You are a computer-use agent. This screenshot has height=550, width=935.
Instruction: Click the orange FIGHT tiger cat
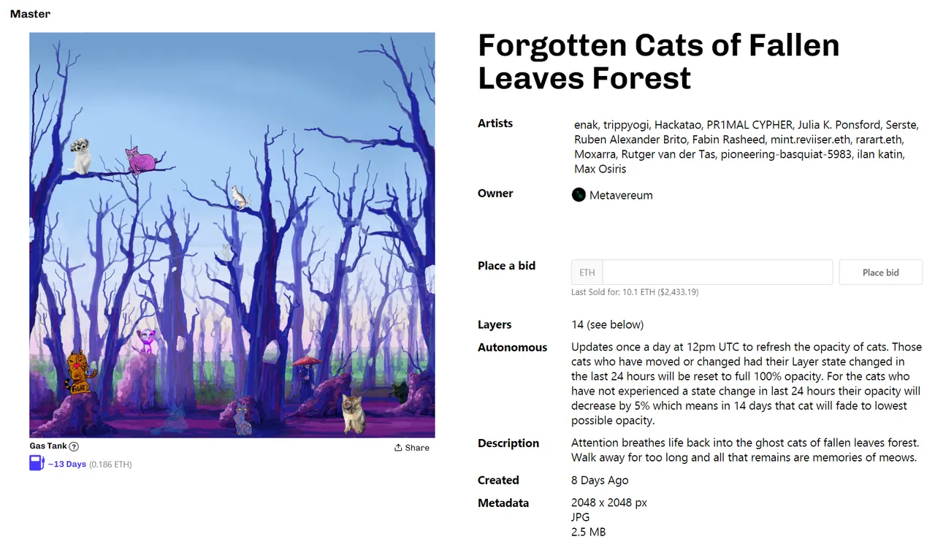tap(78, 373)
